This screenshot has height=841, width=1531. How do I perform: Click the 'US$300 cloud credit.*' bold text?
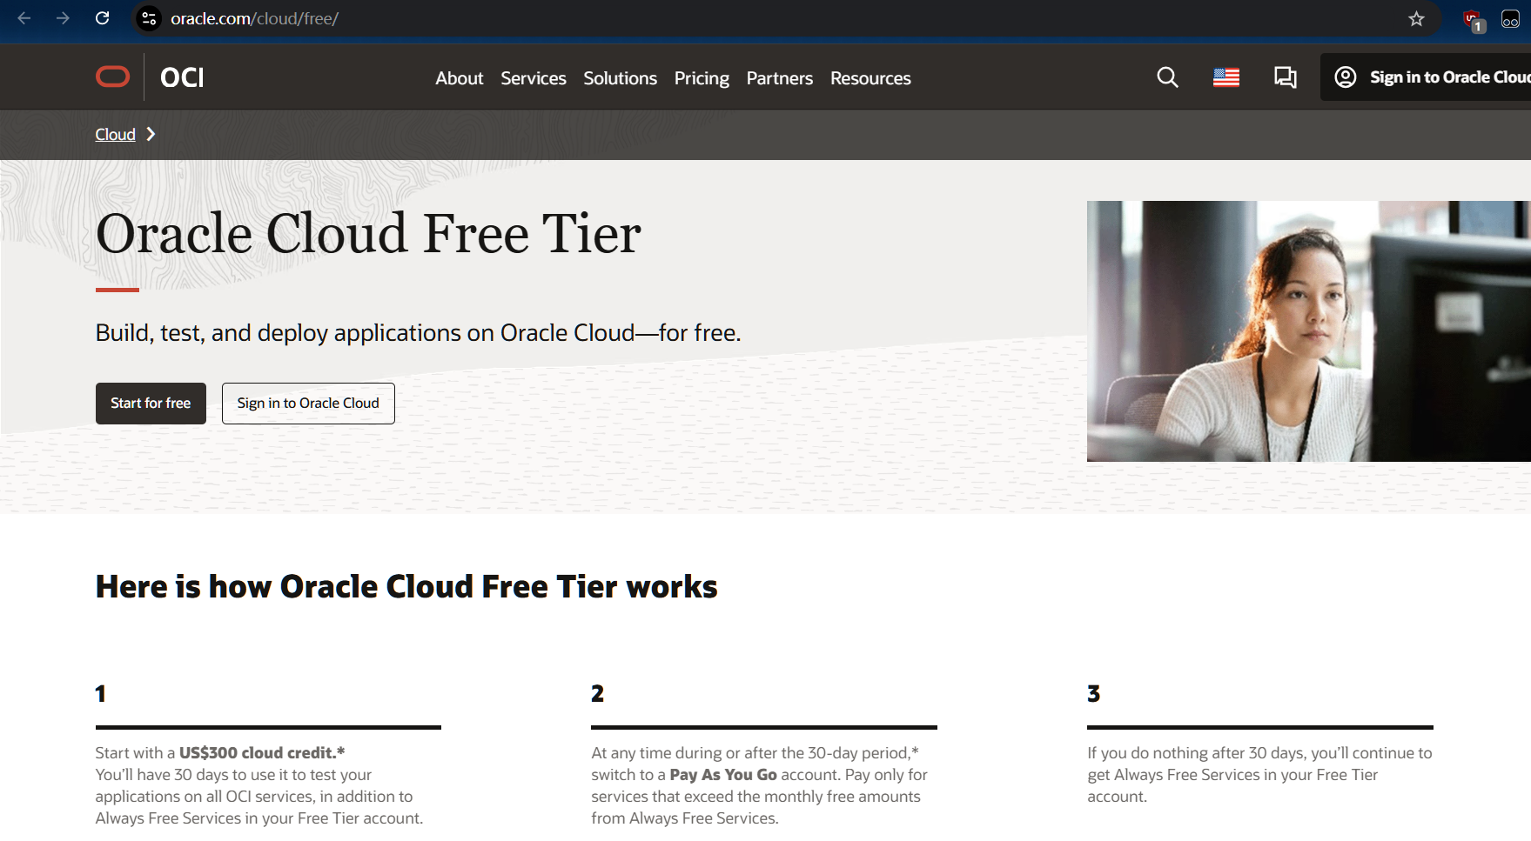262,753
